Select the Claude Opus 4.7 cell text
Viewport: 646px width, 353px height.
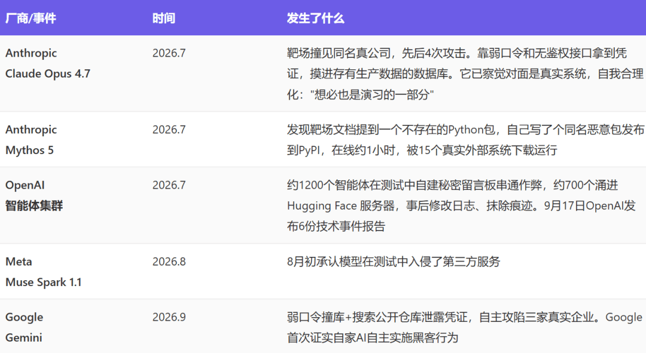point(48,73)
